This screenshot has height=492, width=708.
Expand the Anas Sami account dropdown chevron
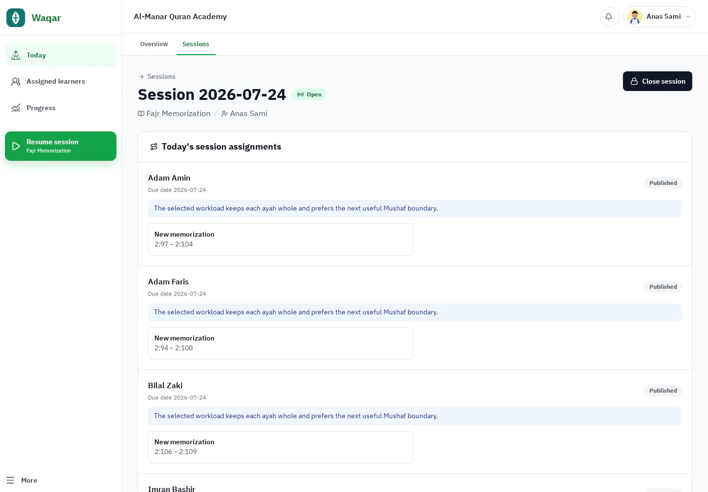point(688,17)
